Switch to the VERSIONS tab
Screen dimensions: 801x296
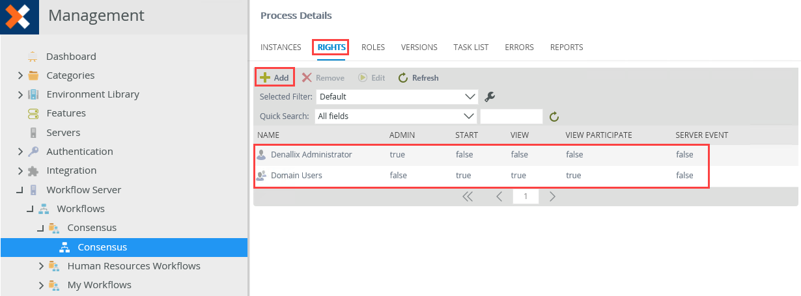419,47
